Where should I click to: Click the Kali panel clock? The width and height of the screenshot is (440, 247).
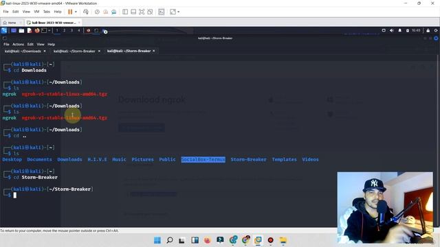pos(416,30)
